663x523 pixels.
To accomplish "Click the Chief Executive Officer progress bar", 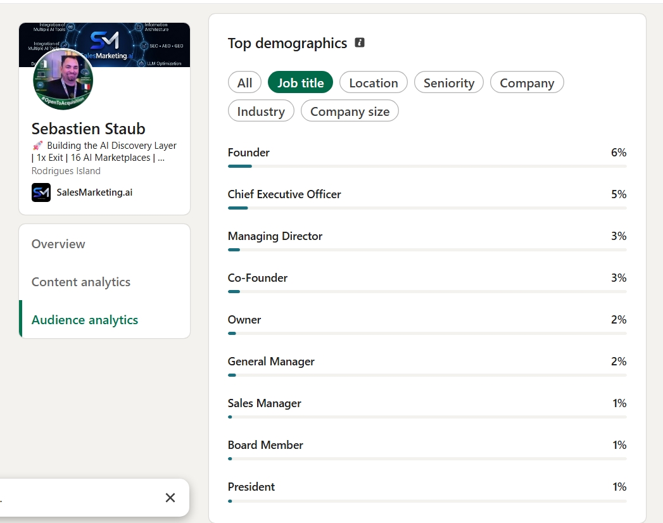I will click(x=427, y=208).
